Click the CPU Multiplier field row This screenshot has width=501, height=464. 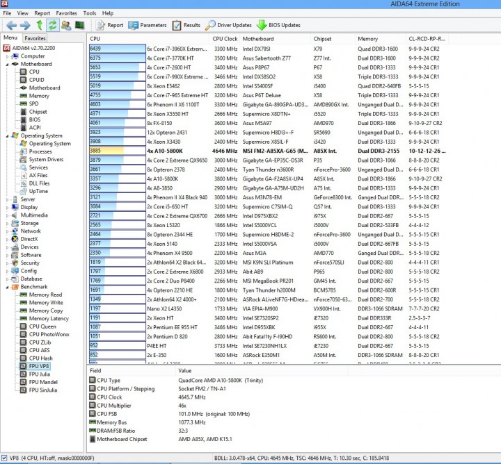point(217,406)
